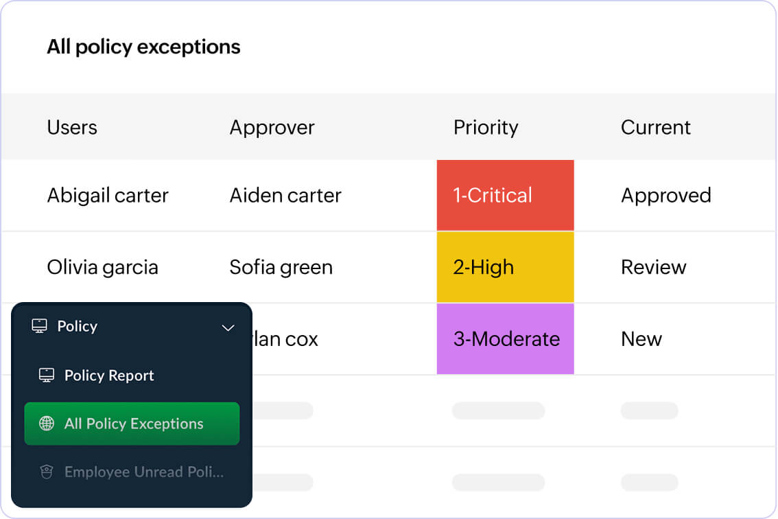Image resolution: width=778 pixels, height=519 pixels.
Task: Click the Policy monitor icon in sidebar
Action: coord(39,326)
